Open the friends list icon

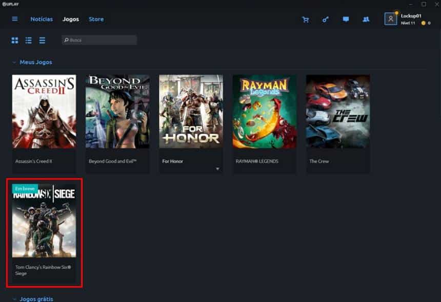[x=366, y=19]
